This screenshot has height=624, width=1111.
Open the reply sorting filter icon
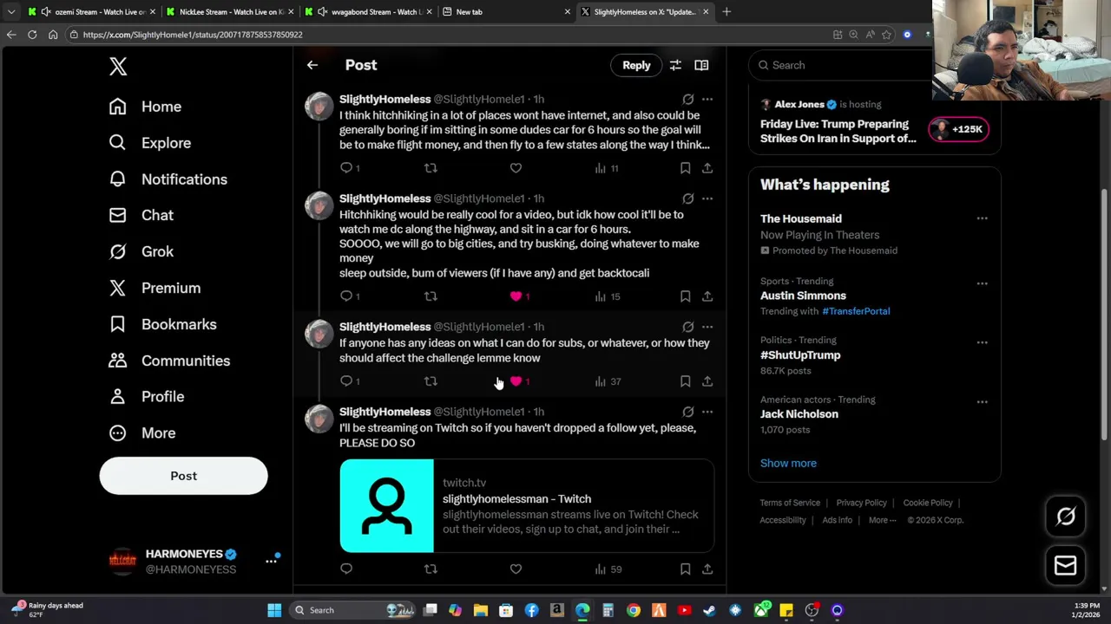pos(675,65)
